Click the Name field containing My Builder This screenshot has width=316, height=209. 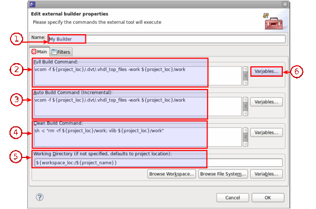[166, 39]
